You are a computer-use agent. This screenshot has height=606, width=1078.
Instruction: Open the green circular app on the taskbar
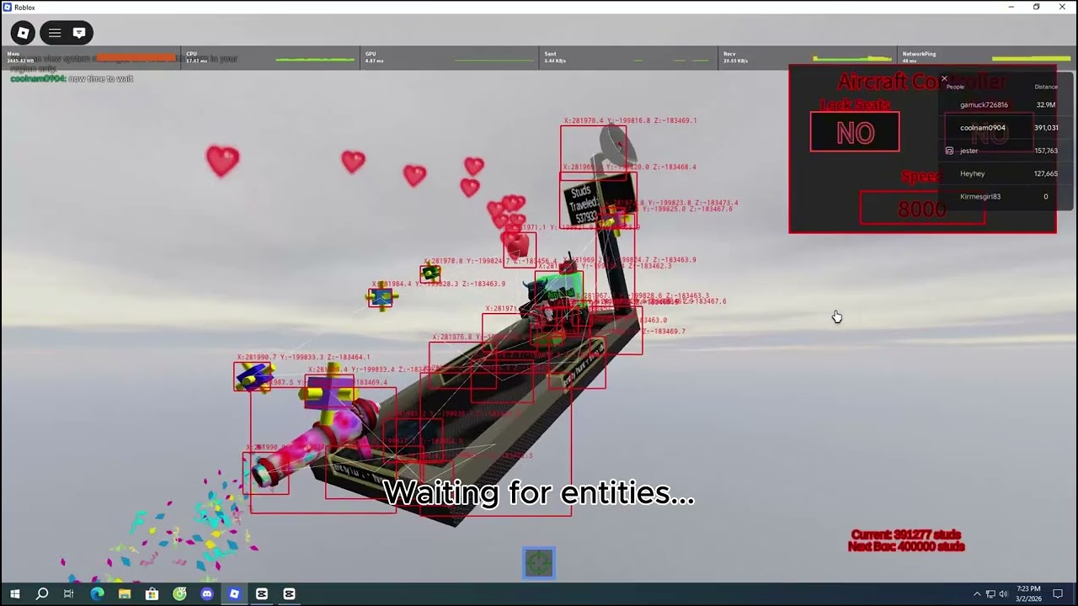[179, 594]
